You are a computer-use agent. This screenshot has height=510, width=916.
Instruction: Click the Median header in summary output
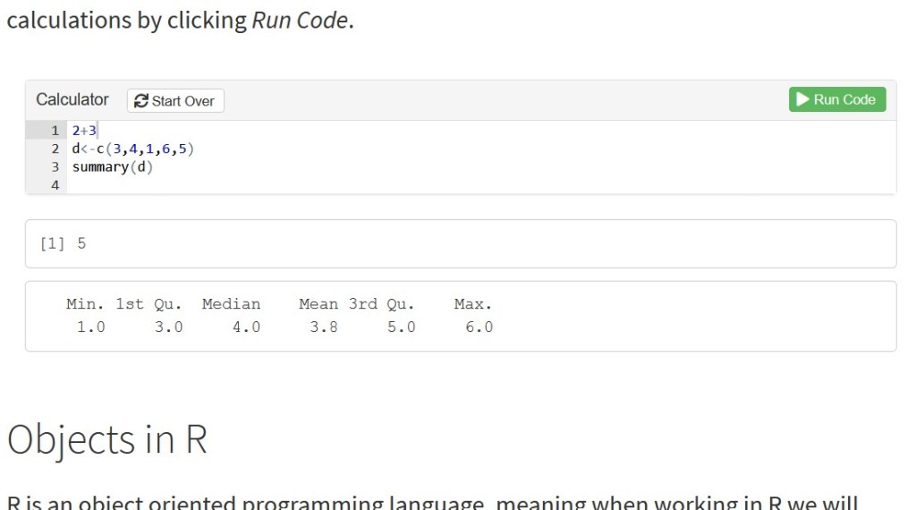pos(231,304)
